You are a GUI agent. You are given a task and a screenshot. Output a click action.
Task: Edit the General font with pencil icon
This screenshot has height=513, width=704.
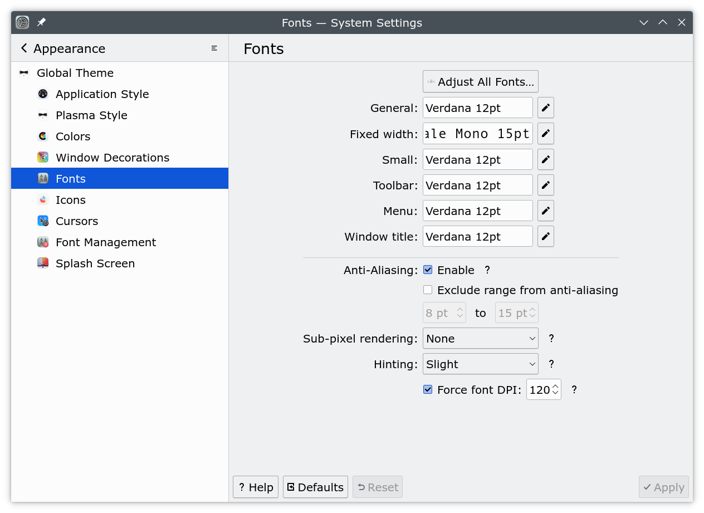click(546, 108)
